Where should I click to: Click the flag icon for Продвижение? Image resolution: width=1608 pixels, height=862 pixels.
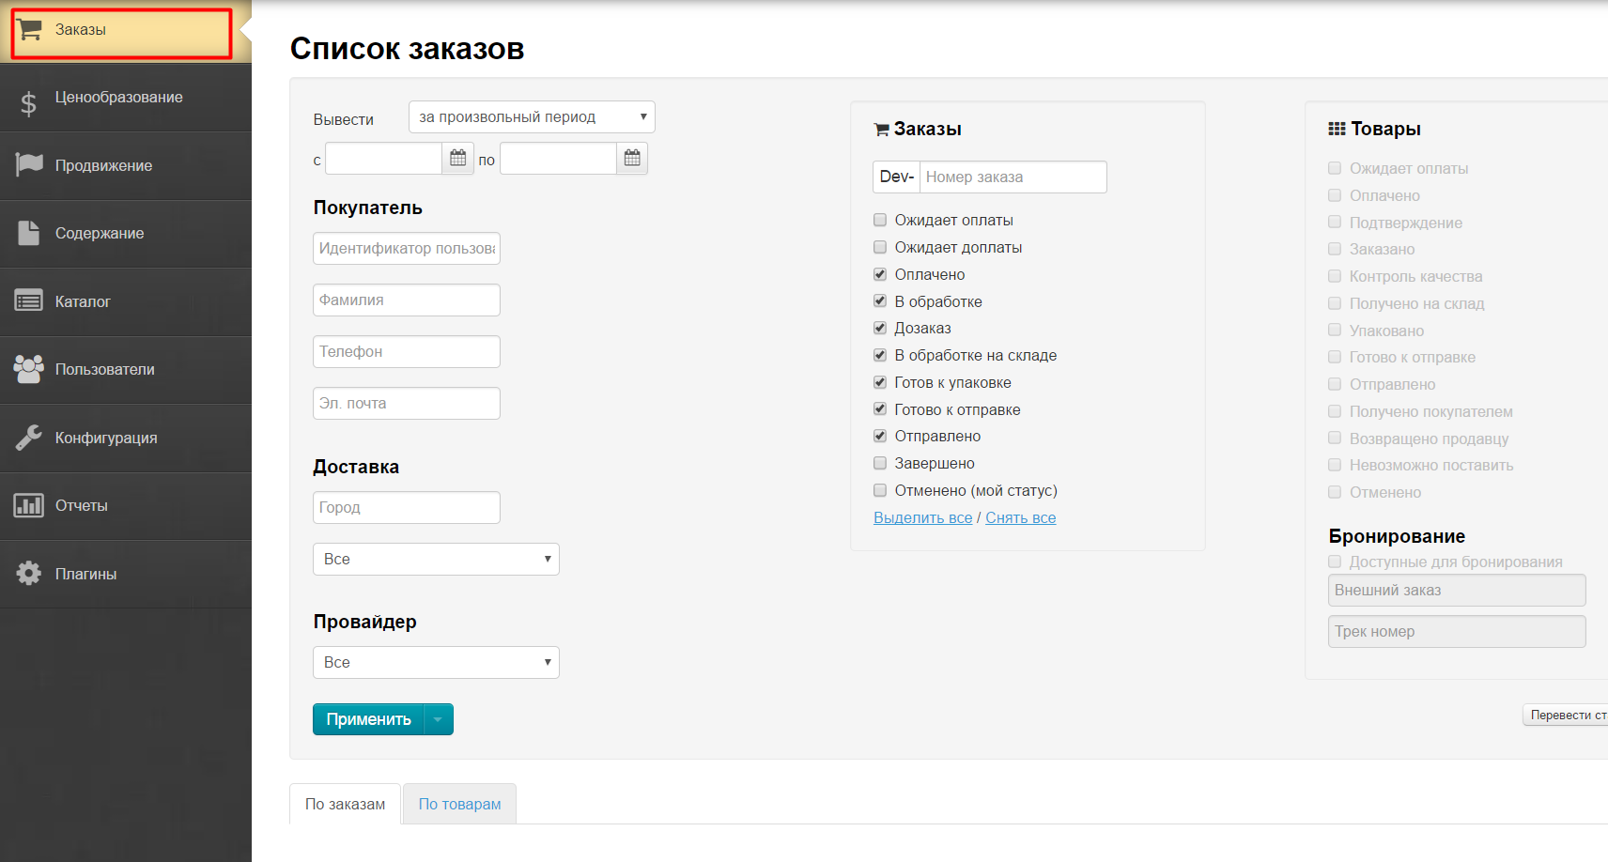coord(29,165)
